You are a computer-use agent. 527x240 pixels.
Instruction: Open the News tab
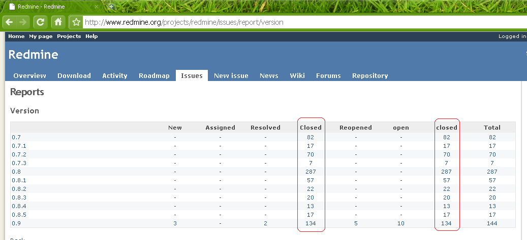pos(269,75)
